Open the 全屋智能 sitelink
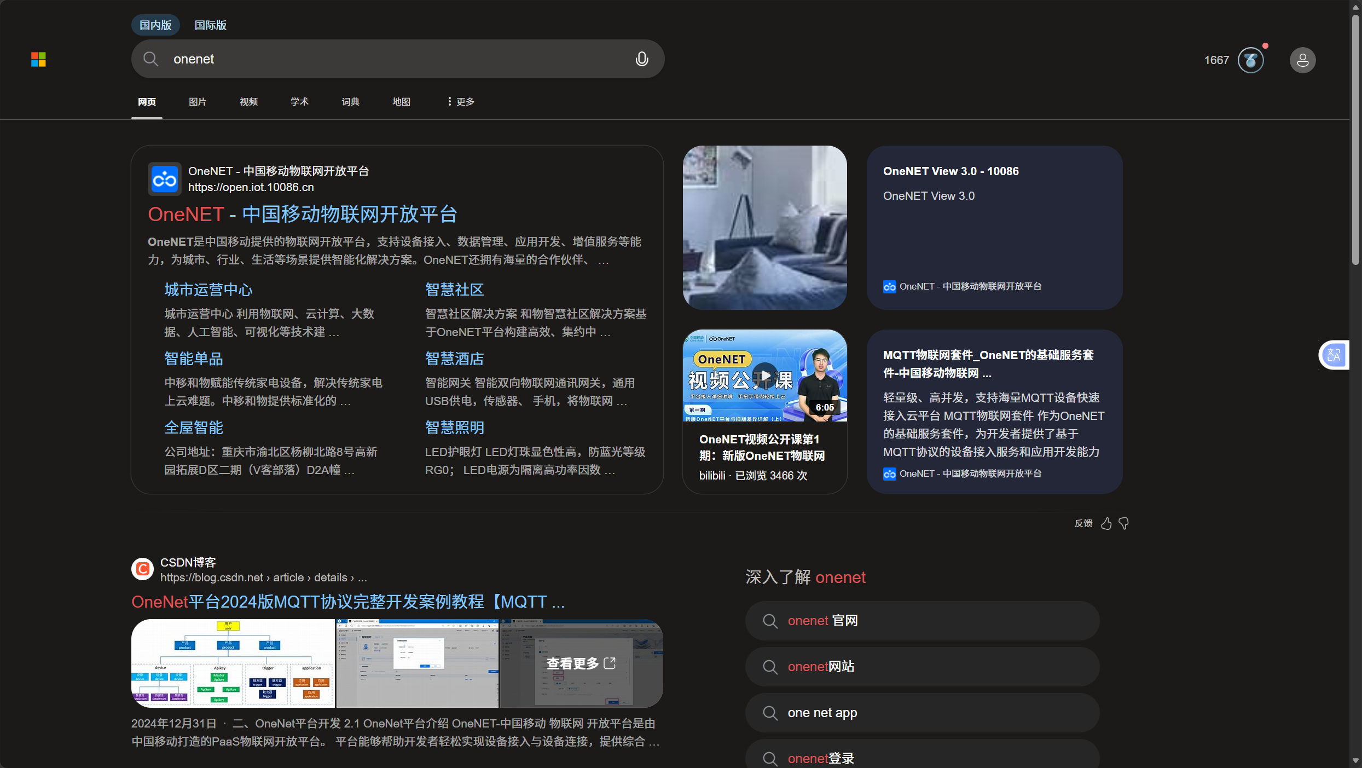The image size is (1362, 768). [194, 428]
